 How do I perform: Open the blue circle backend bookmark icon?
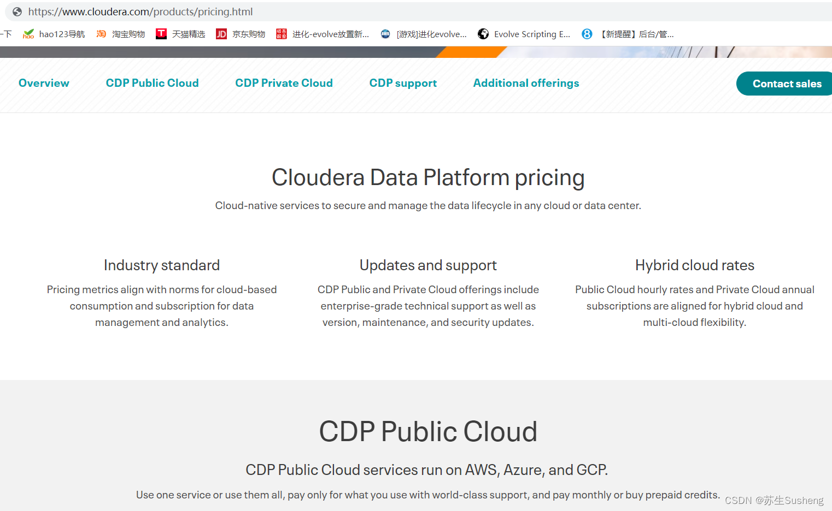pos(587,34)
